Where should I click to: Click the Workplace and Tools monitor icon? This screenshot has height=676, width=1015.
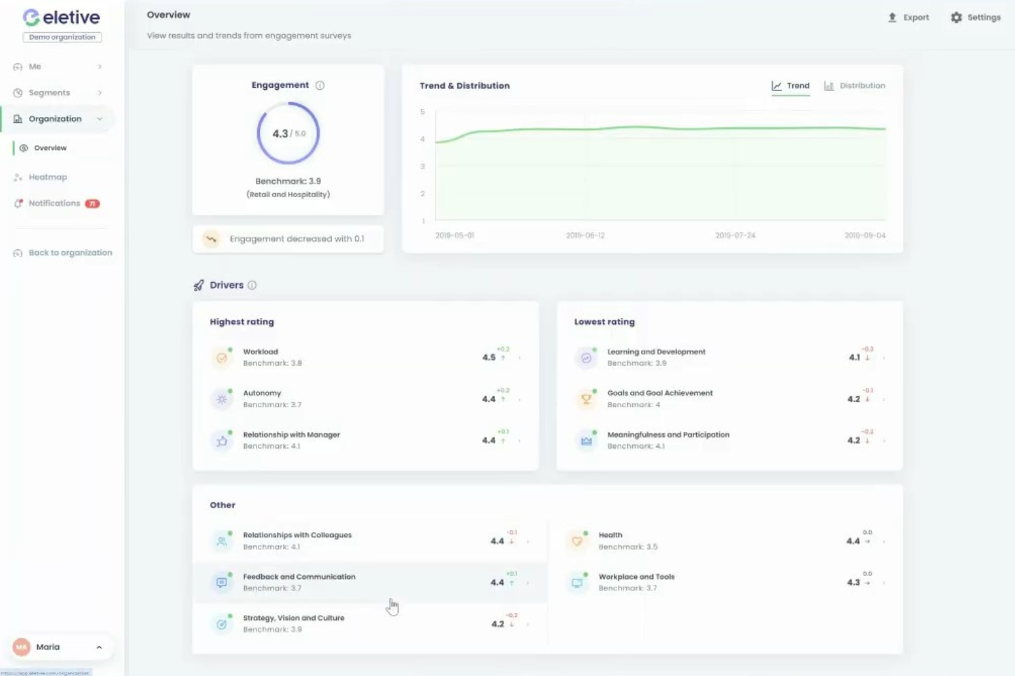(577, 583)
